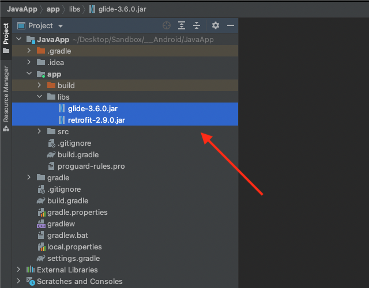Select .gitignore inside app module
The height and width of the screenshot is (288, 369).
coord(74,143)
